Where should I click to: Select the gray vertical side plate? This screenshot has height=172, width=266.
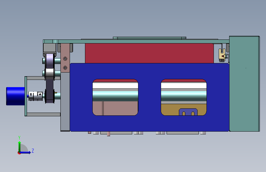coord(65,102)
